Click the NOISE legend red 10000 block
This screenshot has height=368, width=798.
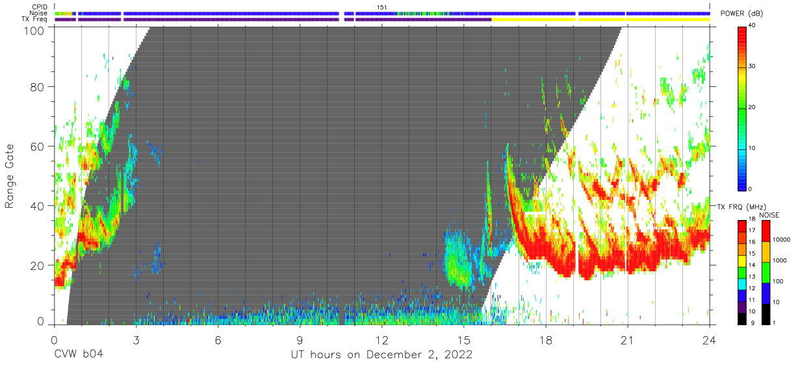tap(765, 231)
